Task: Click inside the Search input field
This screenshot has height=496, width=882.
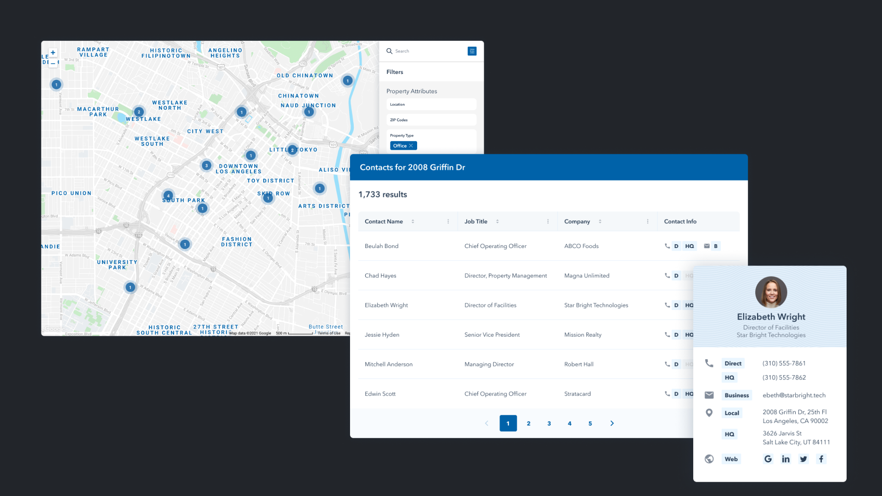Action: click(418, 51)
